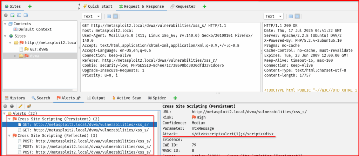359x156 pixels.
Task: Switch to the History tab
Action: (15, 98)
